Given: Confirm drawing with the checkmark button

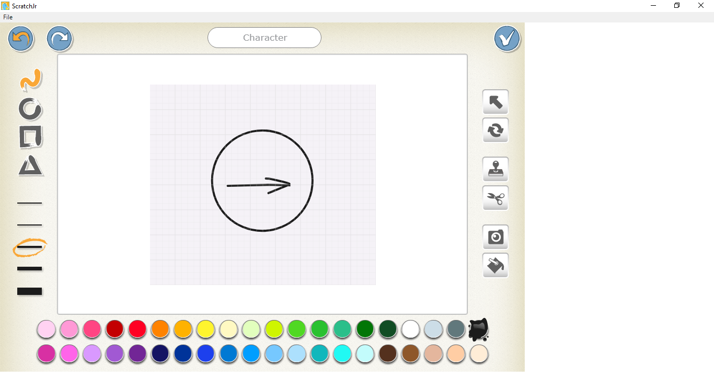Looking at the screenshot, I should (507, 39).
